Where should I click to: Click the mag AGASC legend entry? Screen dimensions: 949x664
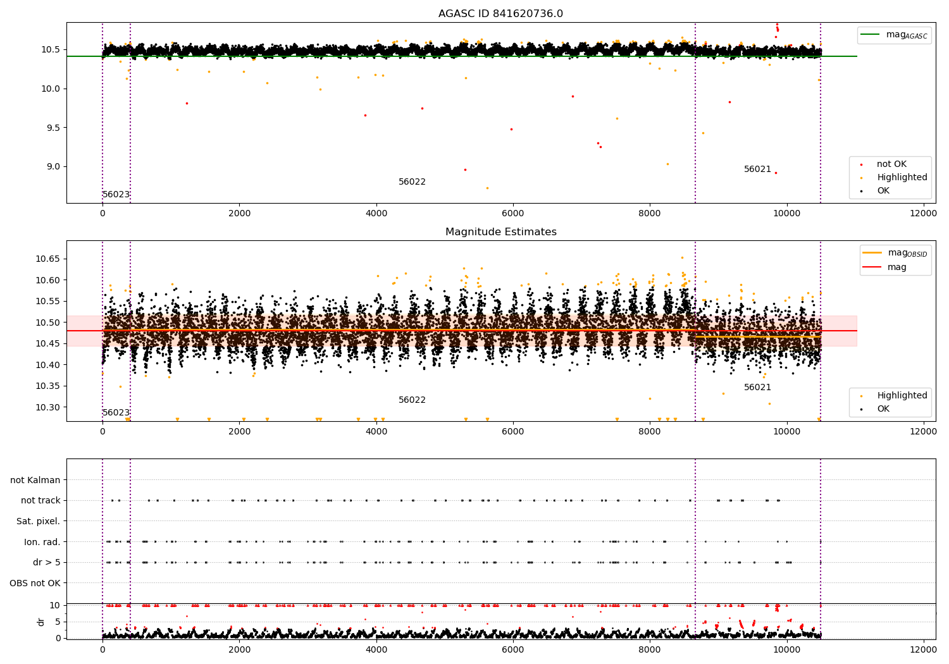pos(893,35)
